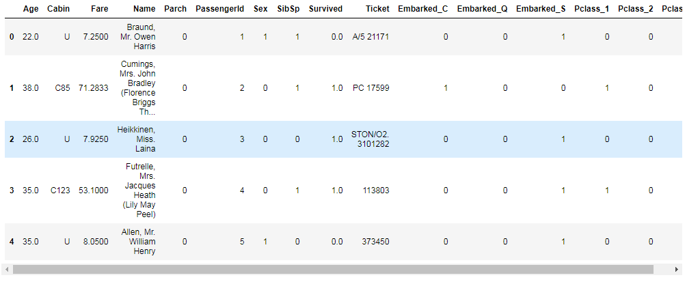Click the Survived column header
Viewport: 700px width, 282px height.
(x=325, y=9)
